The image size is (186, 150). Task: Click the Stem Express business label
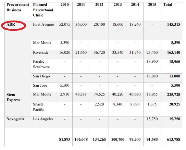coord(13,97)
